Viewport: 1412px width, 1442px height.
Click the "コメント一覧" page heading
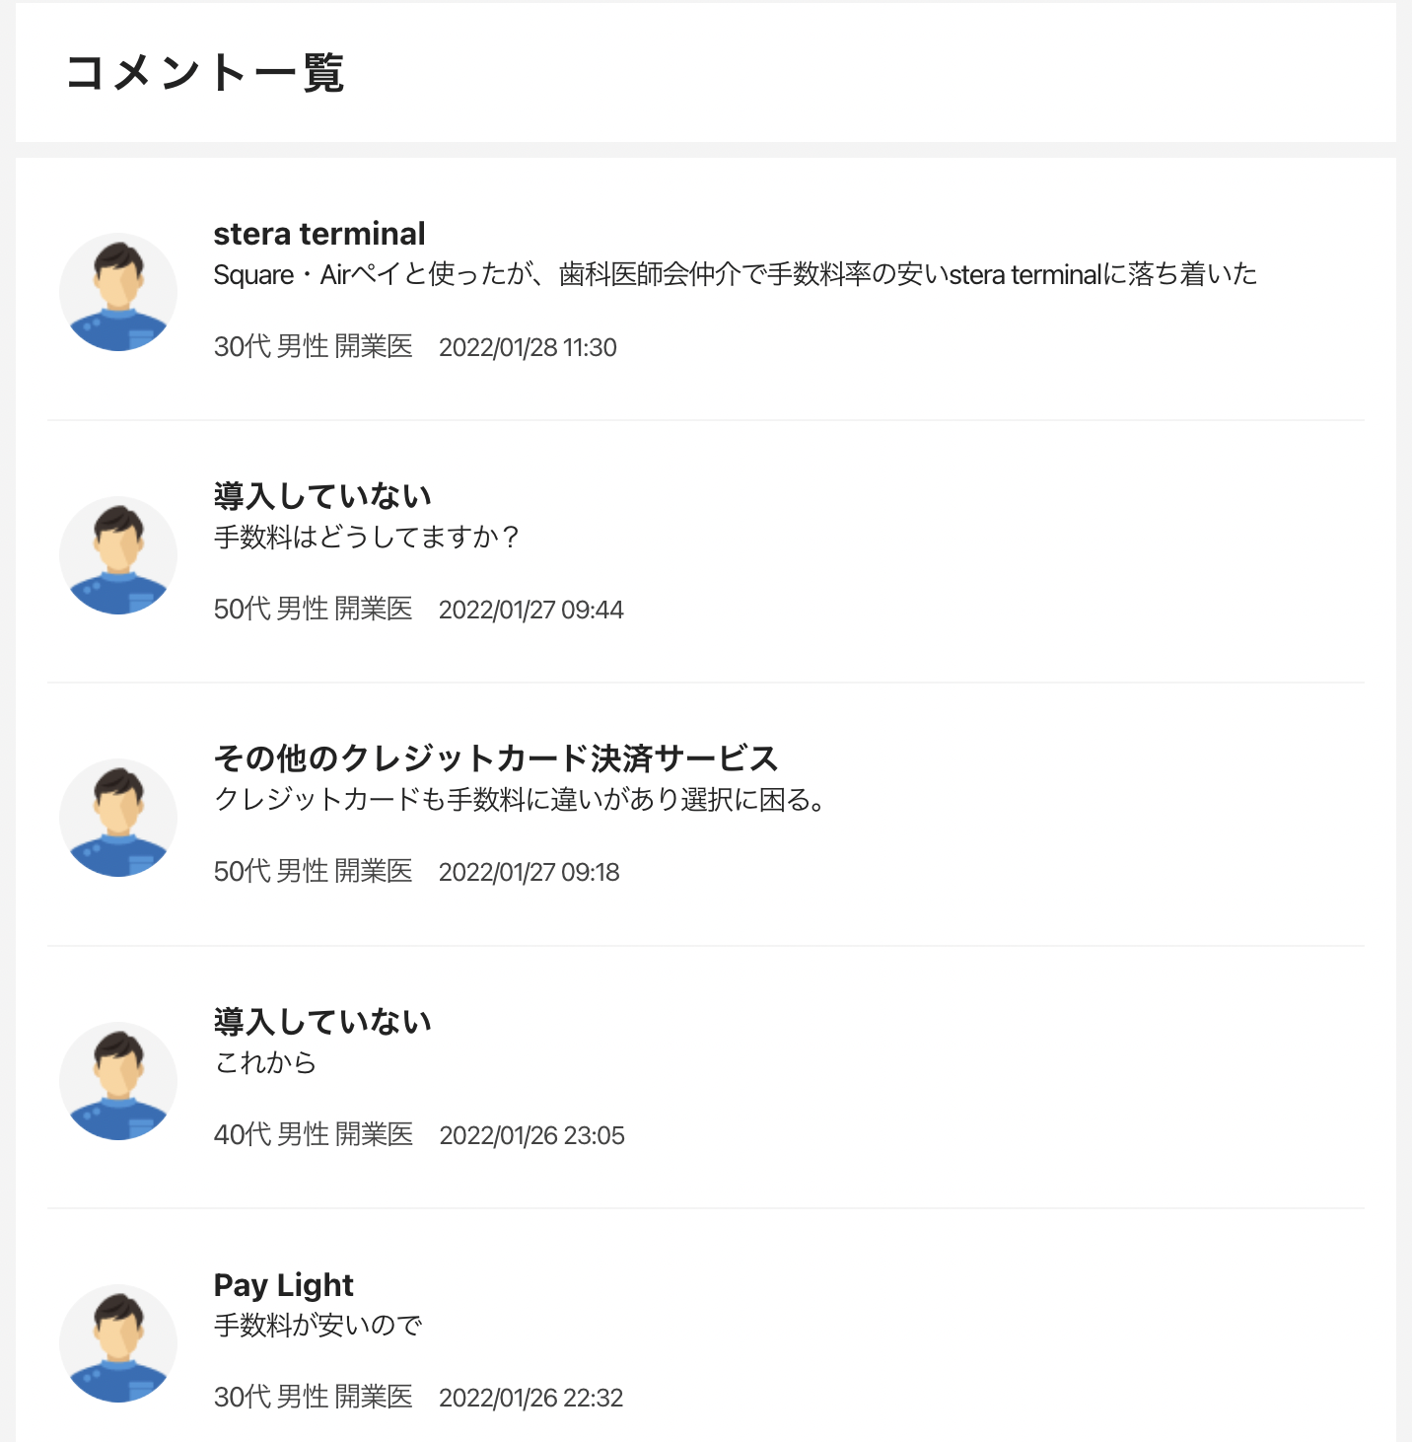point(205,73)
